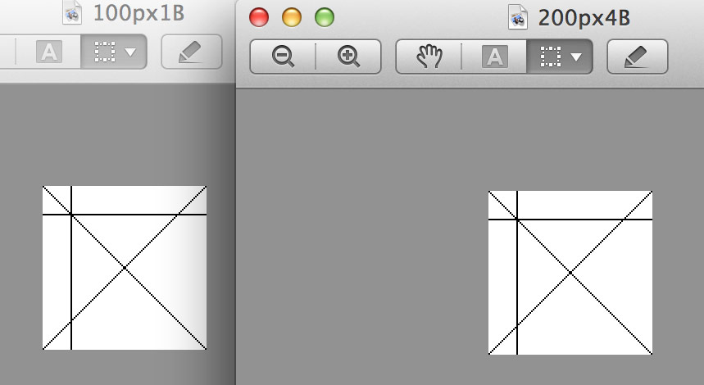Click the red close button of 200px4B
704x385 pixels.
pyautogui.click(x=259, y=17)
